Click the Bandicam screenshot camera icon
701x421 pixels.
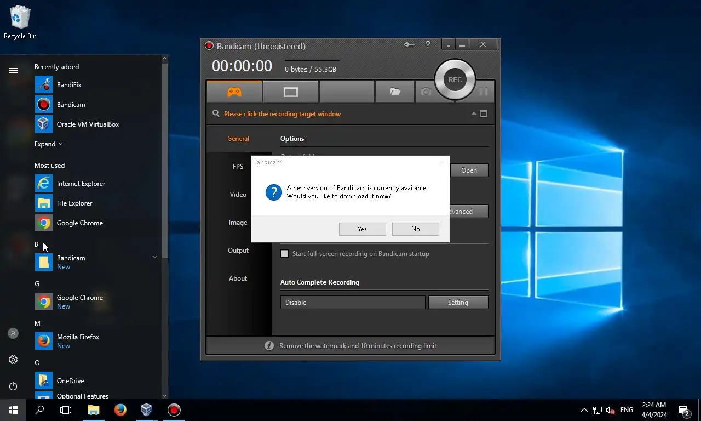coord(426,92)
